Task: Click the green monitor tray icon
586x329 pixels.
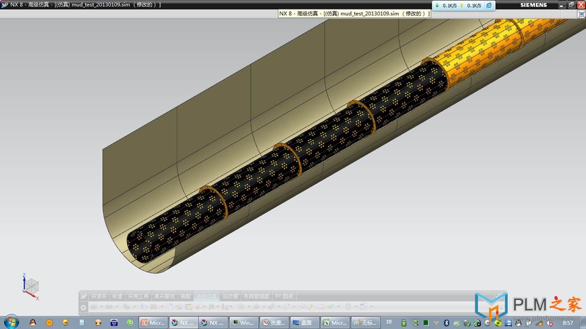Action: click(416, 323)
